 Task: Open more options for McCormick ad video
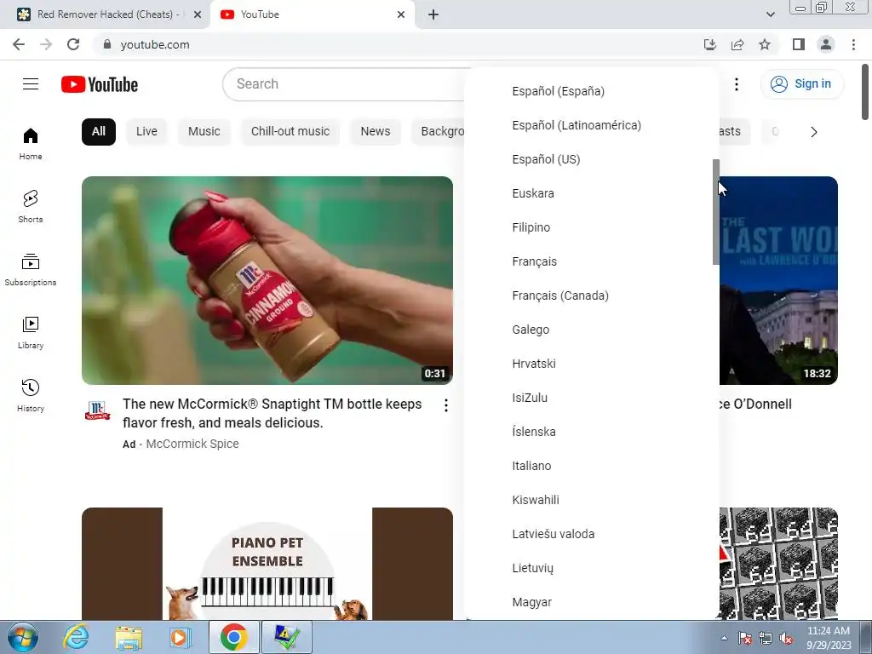point(446,405)
